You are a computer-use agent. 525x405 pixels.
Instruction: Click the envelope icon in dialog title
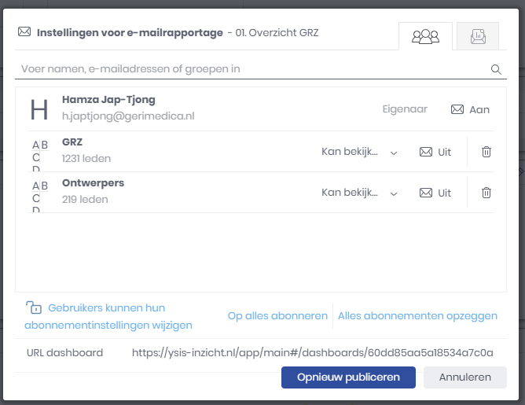click(x=24, y=33)
